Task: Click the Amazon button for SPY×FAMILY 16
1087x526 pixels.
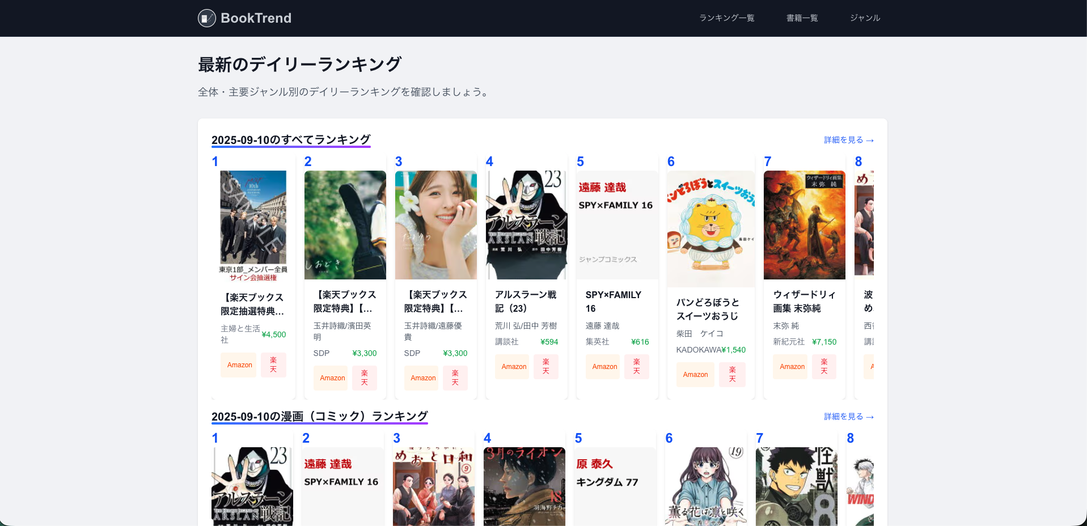Action: (x=604, y=367)
